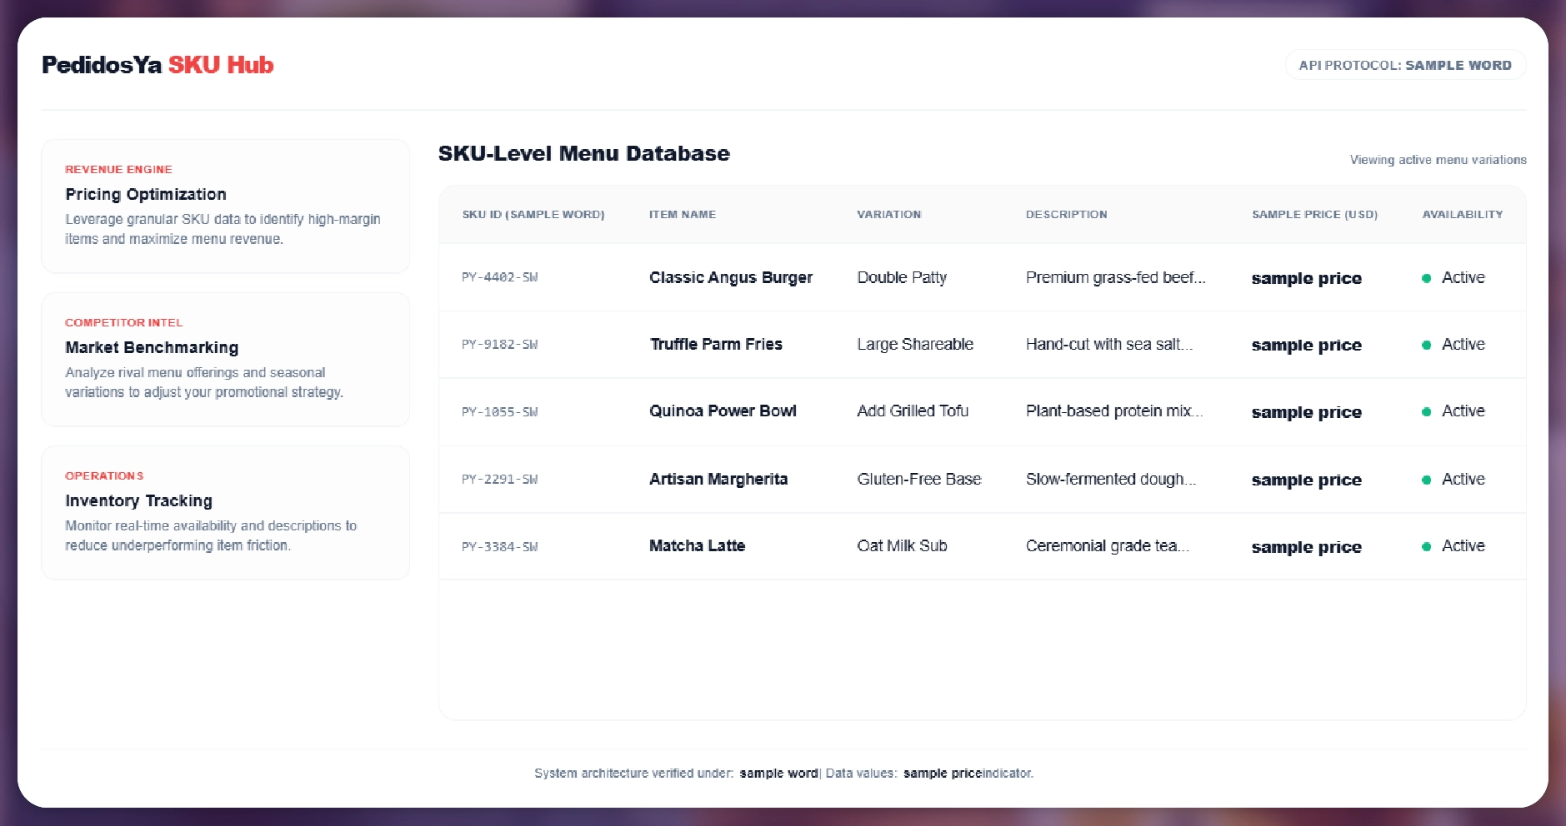Click the Variation column header
The height and width of the screenshot is (826, 1566).
(888, 215)
